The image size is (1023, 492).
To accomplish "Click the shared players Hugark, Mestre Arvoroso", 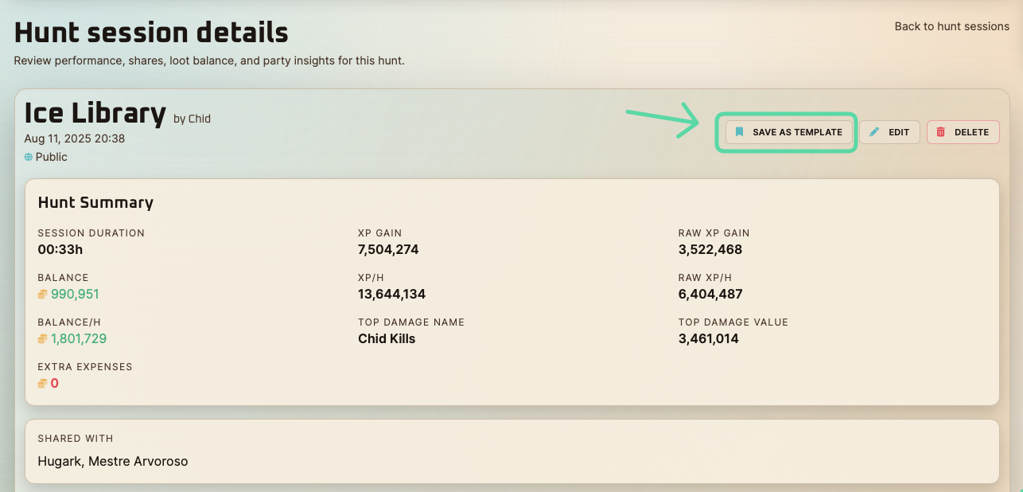I will click(113, 462).
